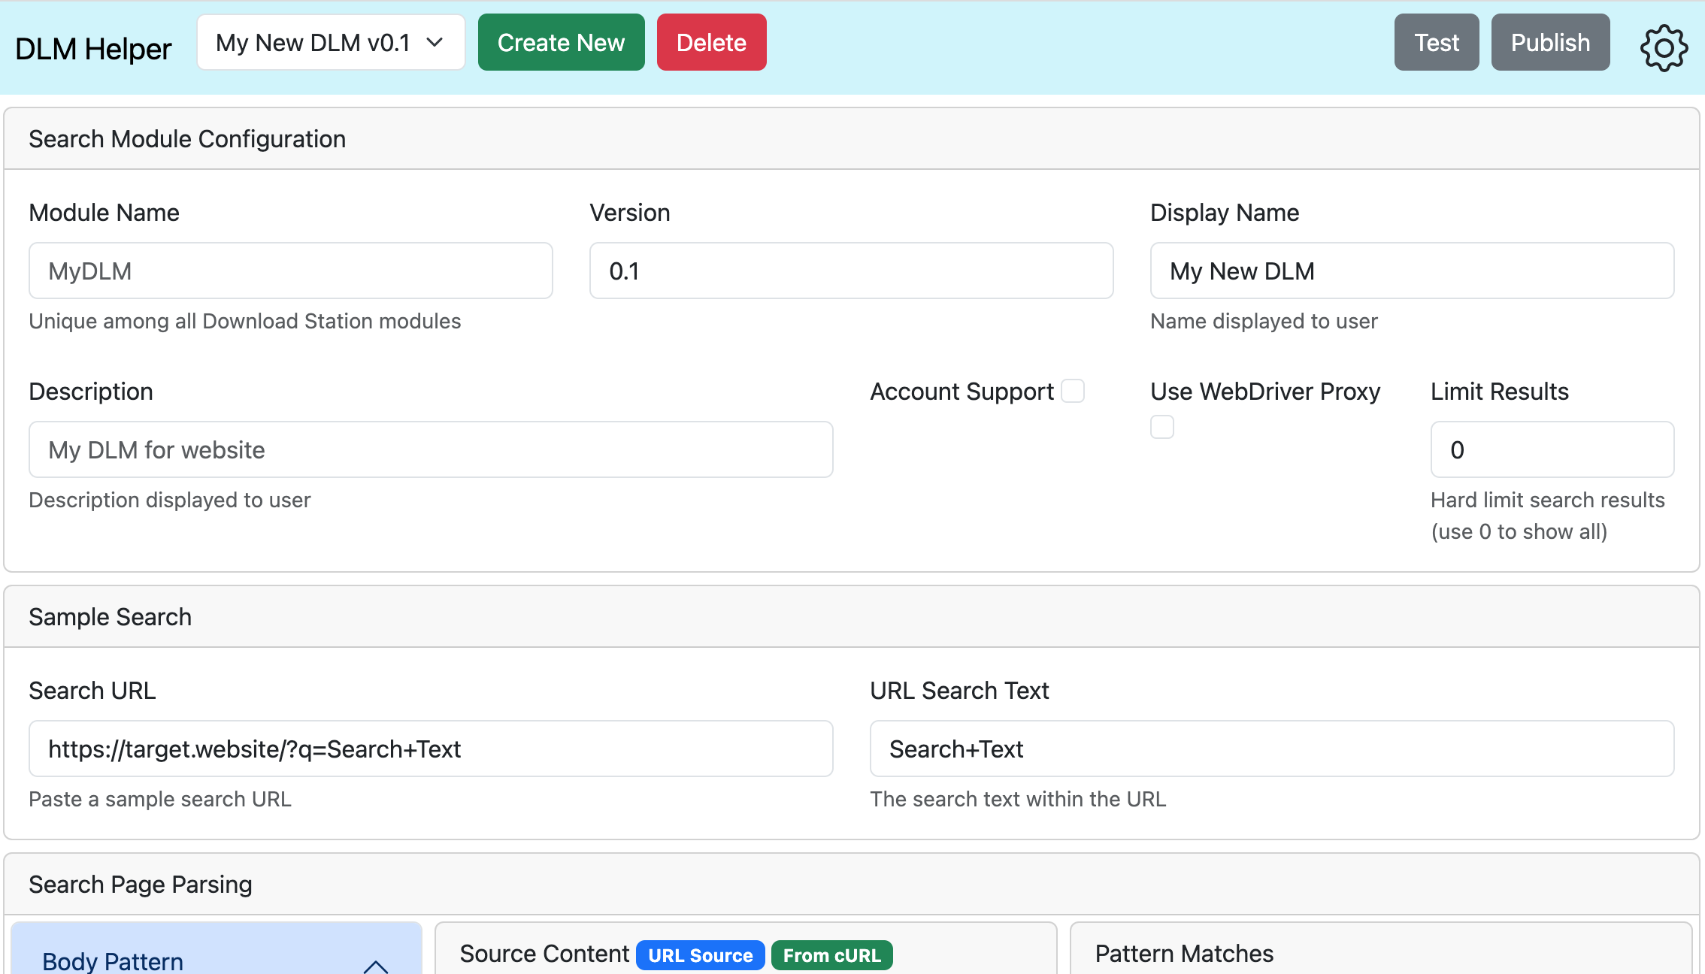Focus the Limit Results number field
This screenshot has height=974, width=1705.
(1552, 449)
